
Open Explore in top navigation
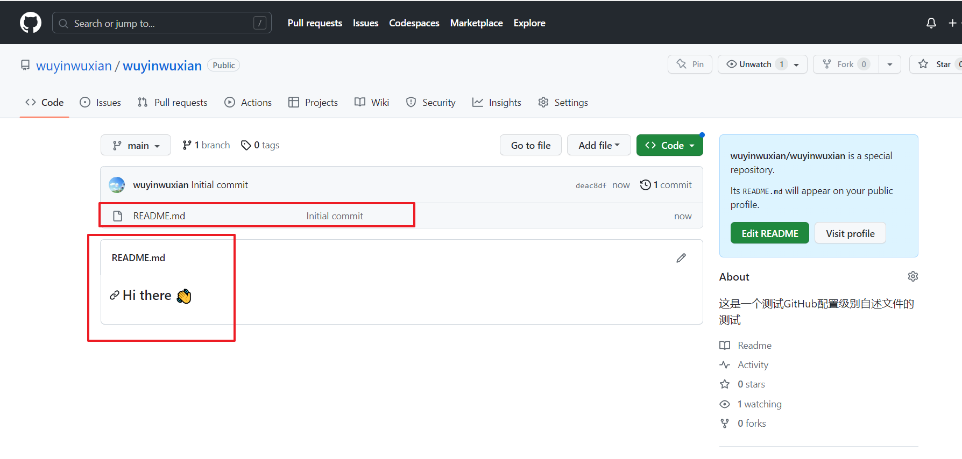[x=529, y=23]
